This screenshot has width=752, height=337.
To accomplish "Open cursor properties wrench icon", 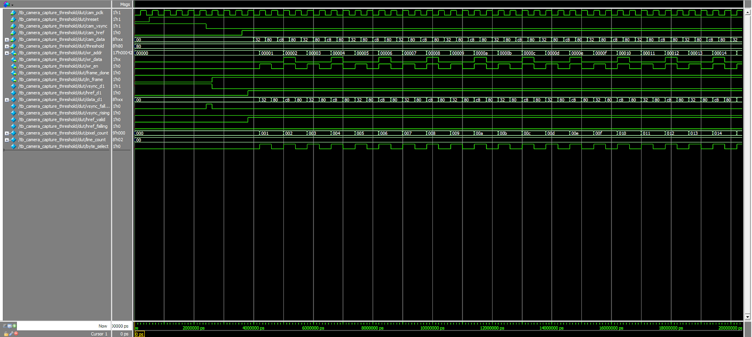I will 11,334.
